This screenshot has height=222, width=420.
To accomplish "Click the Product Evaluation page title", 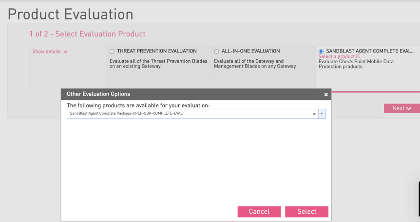I will (x=71, y=14).
